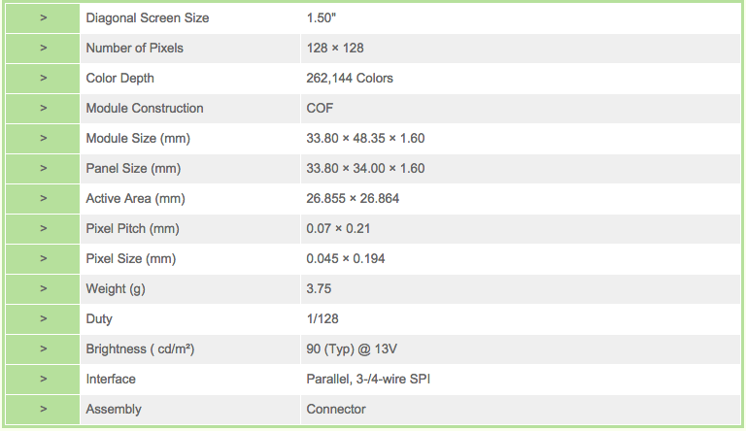This screenshot has height=431, width=746.
Task: Select the chevron next to Color Depth
Action: [44, 78]
